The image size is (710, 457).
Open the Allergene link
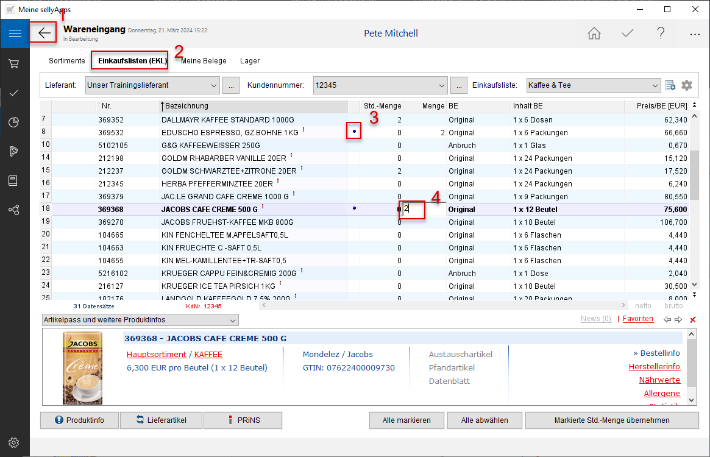(x=662, y=394)
